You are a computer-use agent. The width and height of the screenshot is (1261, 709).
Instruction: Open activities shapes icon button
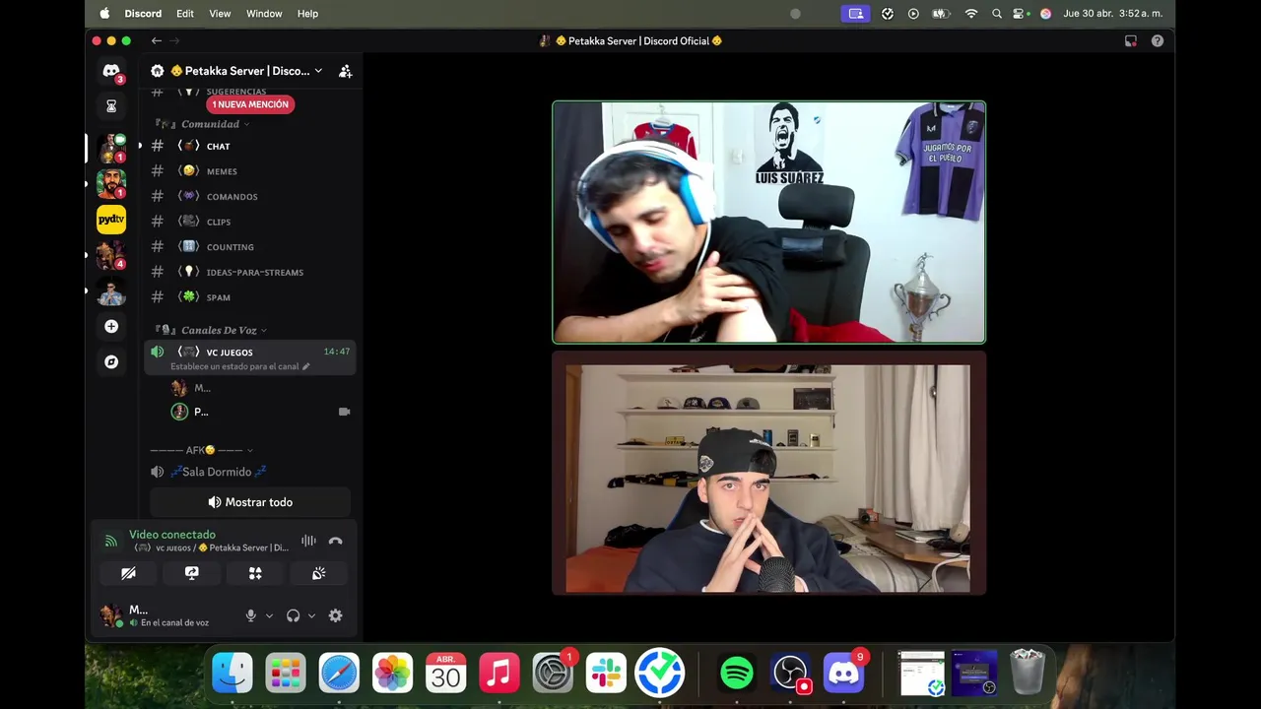tap(255, 573)
